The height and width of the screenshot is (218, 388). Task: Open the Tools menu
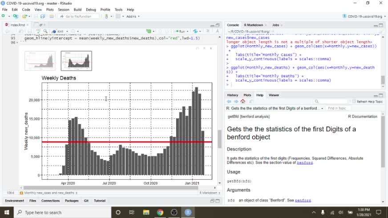click(118, 10)
